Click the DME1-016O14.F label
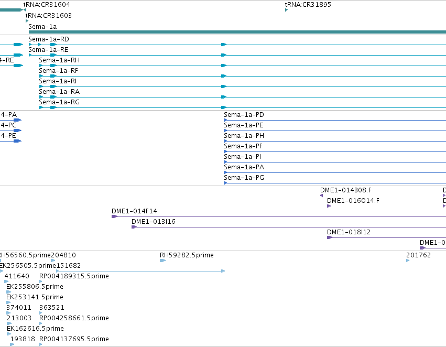This screenshot has width=446, height=347. tap(353, 201)
